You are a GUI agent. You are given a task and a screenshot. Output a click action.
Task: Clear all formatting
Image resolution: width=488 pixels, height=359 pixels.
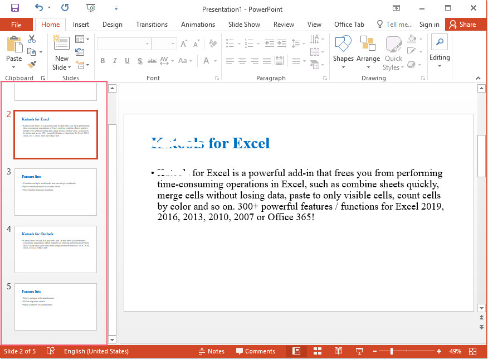click(x=213, y=43)
